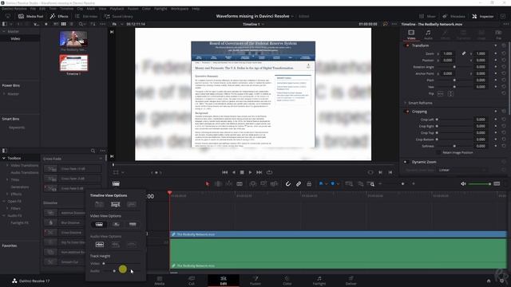Click the flip vertical icon
The image size is (511, 287).
pos(450,94)
